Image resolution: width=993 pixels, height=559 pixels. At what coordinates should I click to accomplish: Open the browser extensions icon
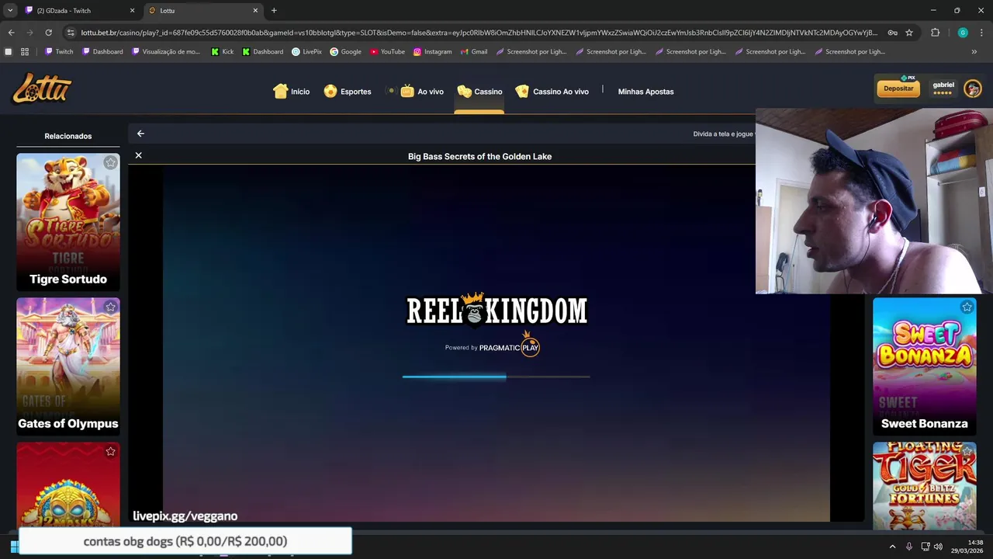click(x=935, y=33)
